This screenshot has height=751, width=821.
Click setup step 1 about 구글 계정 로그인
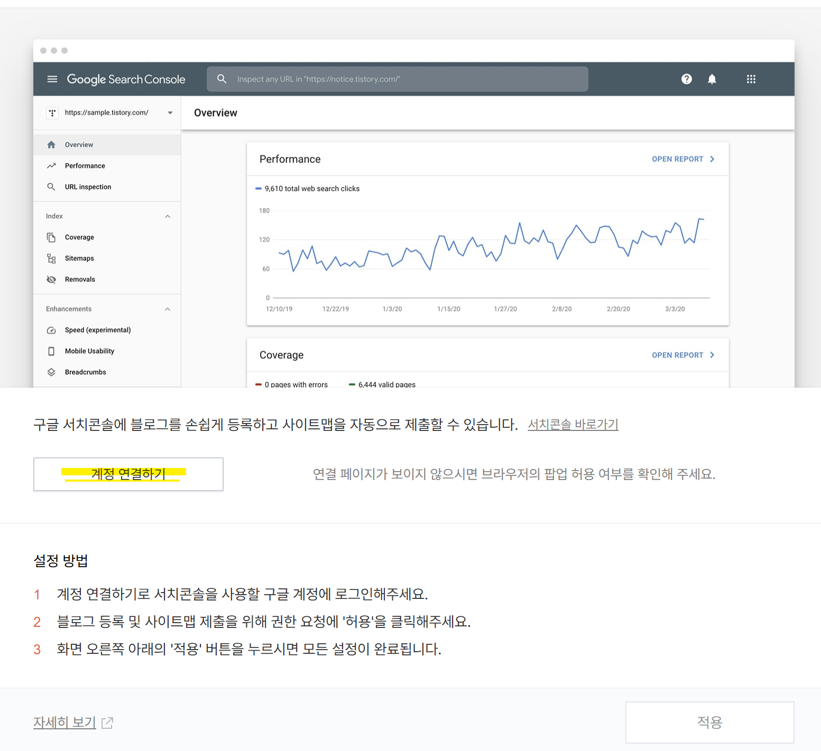[x=242, y=594]
